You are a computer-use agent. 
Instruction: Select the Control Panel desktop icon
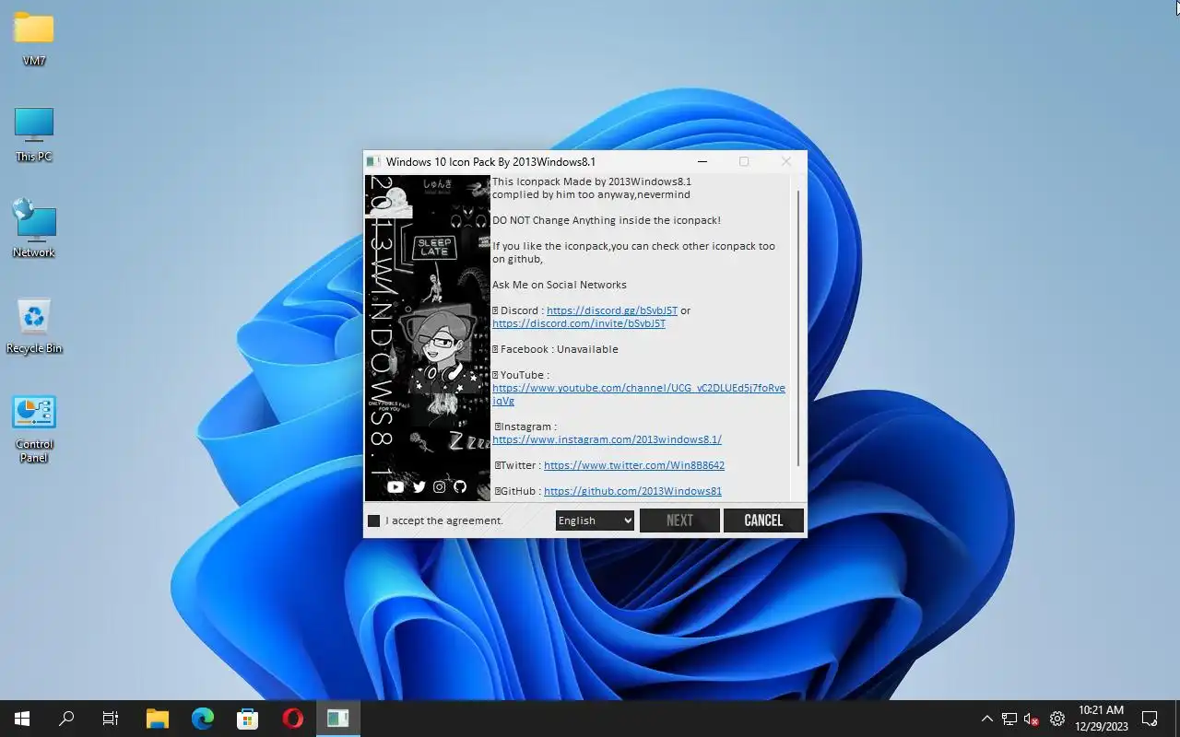pos(34,428)
